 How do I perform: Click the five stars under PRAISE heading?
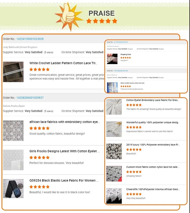pyautogui.click(x=102, y=21)
